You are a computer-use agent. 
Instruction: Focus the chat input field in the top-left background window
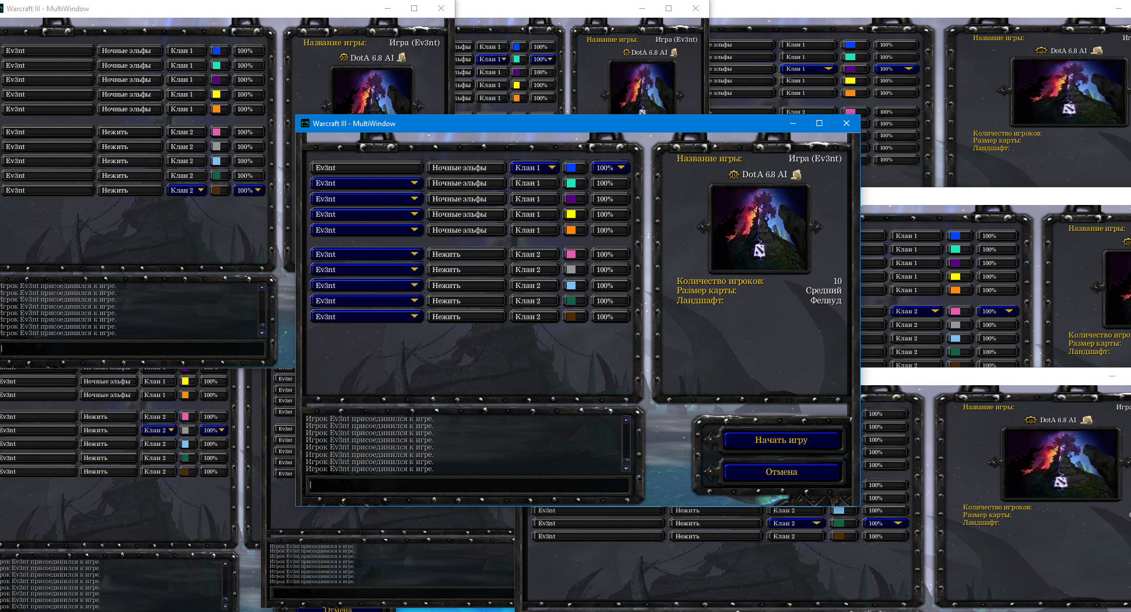132,349
